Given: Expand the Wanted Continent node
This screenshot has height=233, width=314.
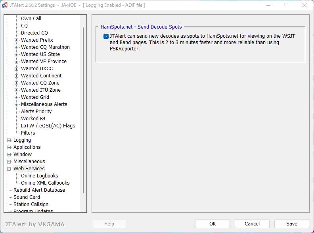Looking at the screenshot, I should coord(17,76).
